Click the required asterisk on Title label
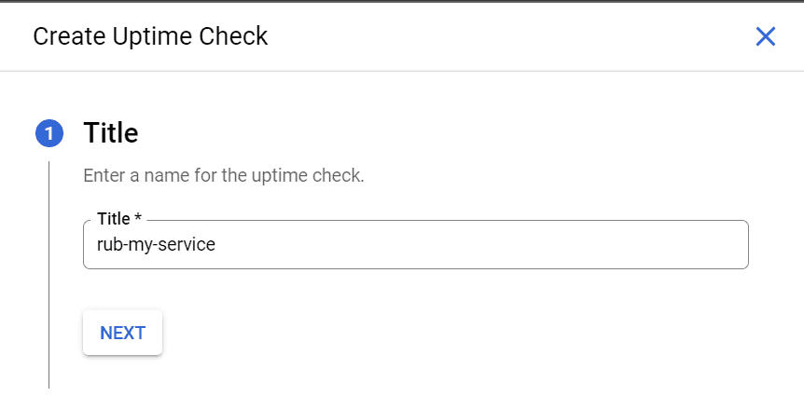Viewport: 804px width, 396px height. [x=138, y=219]
